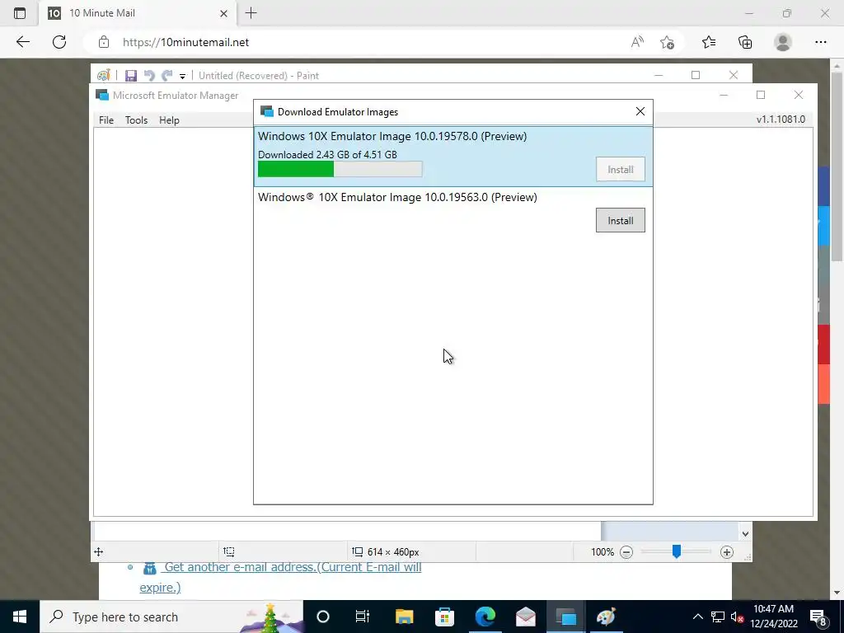The image size is (844, 633).
Task: Open File Explorer from the taskbar
Action: point(404,617)
